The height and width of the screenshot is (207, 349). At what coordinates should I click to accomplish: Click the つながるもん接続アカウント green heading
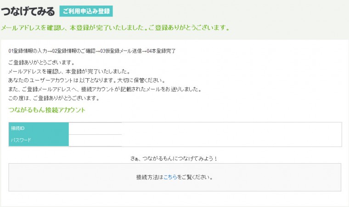point(47,110)
